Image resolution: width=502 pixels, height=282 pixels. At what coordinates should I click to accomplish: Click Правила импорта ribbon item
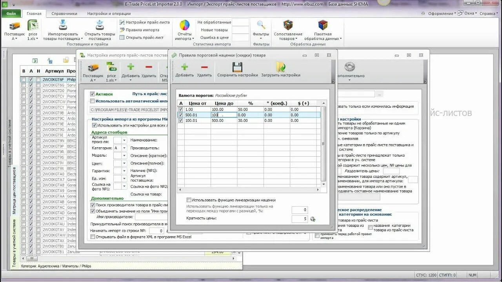[139, 30]
